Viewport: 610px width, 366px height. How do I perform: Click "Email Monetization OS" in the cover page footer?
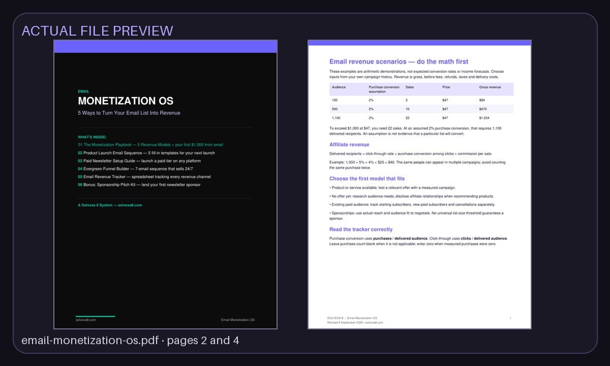(238, 320)
